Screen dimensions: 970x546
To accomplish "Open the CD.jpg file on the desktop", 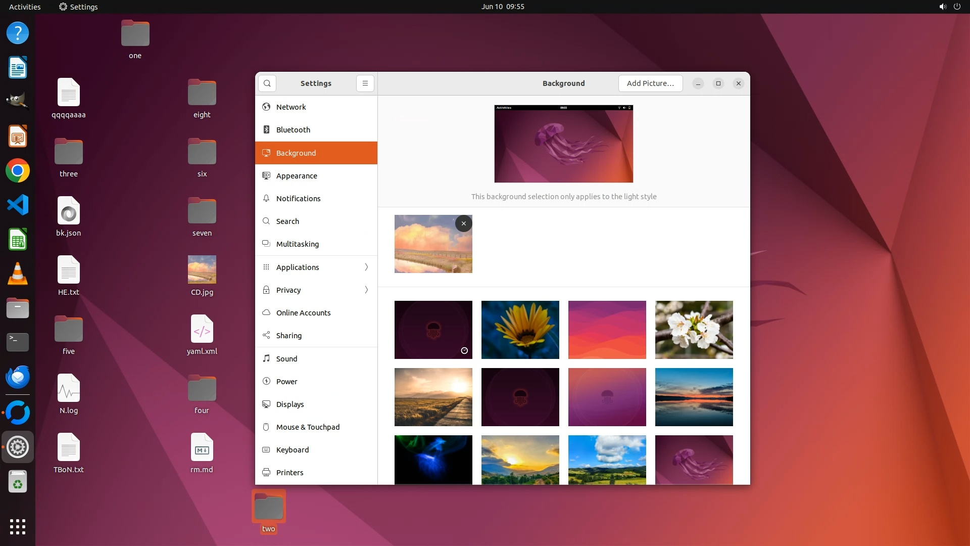I will [202, 270].
